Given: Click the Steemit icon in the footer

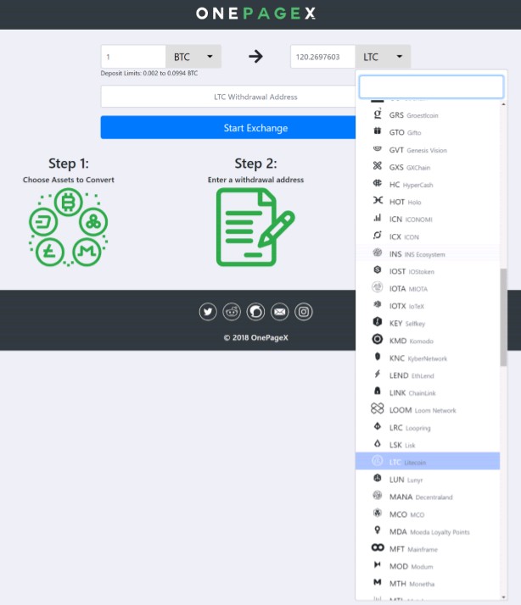Looking at the screenshot, I should [x=256, y=311].
